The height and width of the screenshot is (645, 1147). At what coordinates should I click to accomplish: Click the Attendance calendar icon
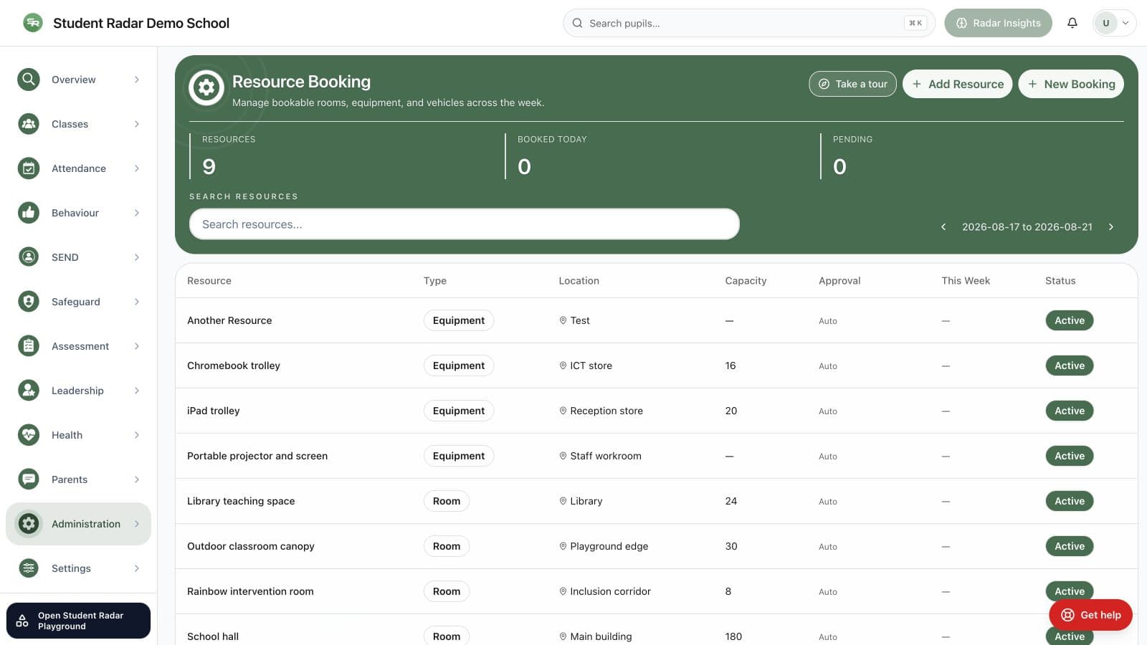click(29, 168)
